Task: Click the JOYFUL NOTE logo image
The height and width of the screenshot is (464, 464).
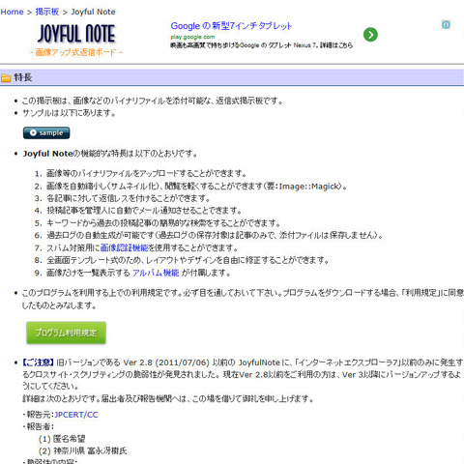Action: coord(76,34)
